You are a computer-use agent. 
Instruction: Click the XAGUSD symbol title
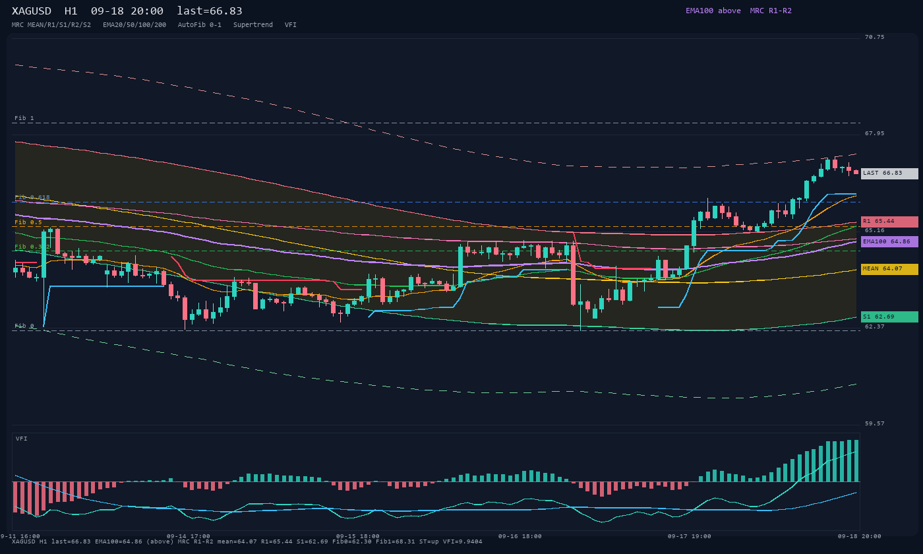coord(32,11)
